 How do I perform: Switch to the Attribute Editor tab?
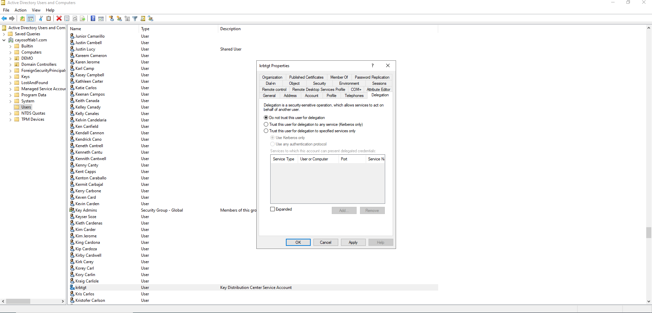coord(378,90)
